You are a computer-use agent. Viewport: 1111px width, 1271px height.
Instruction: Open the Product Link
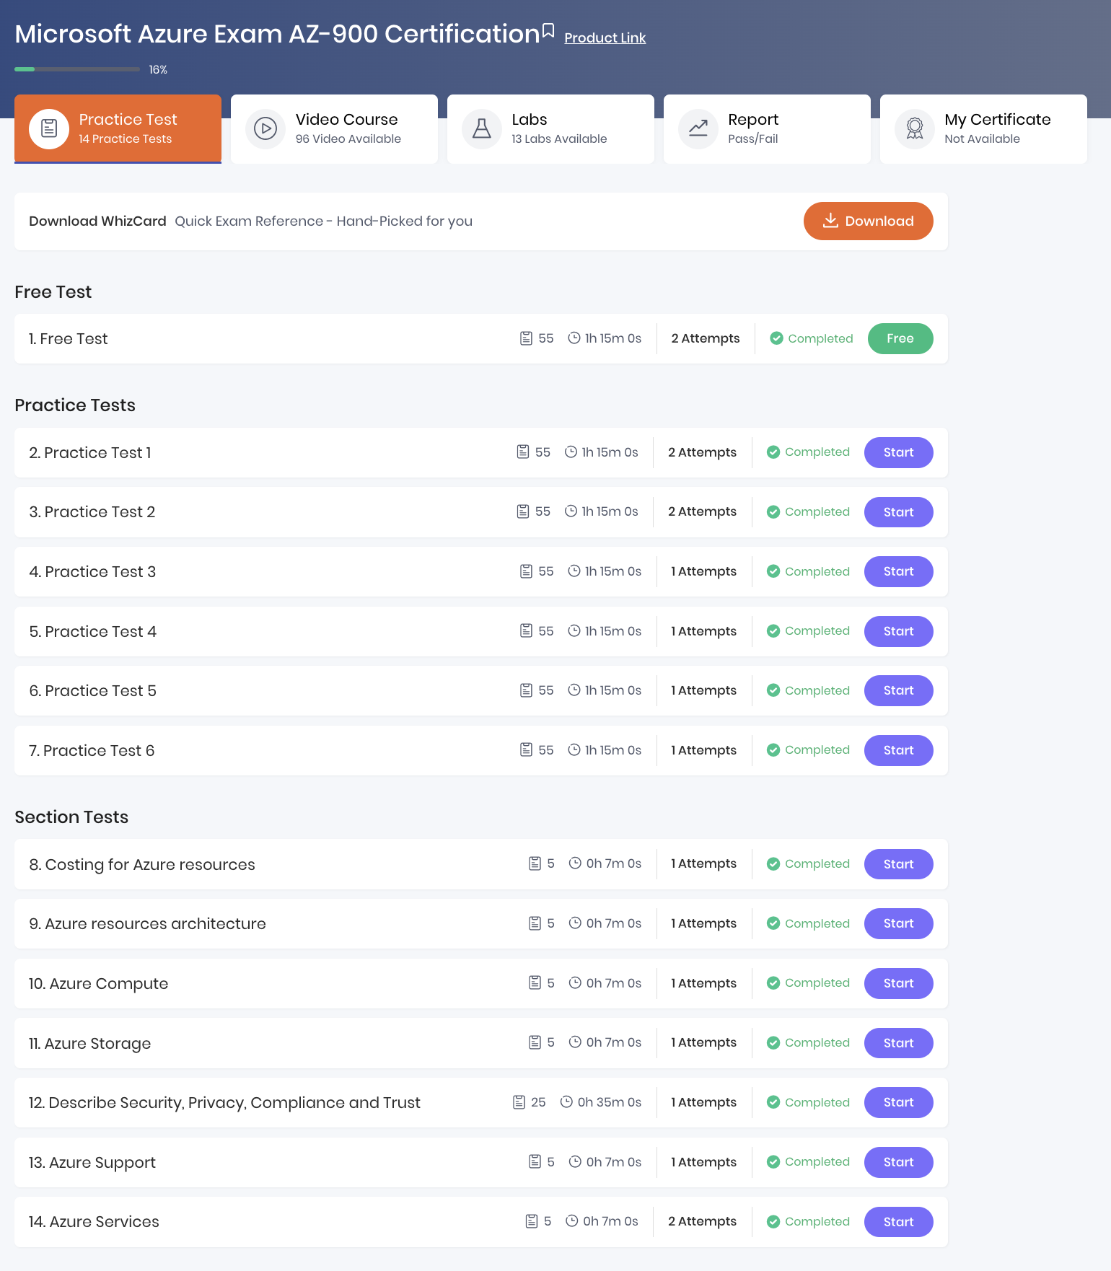605,38
